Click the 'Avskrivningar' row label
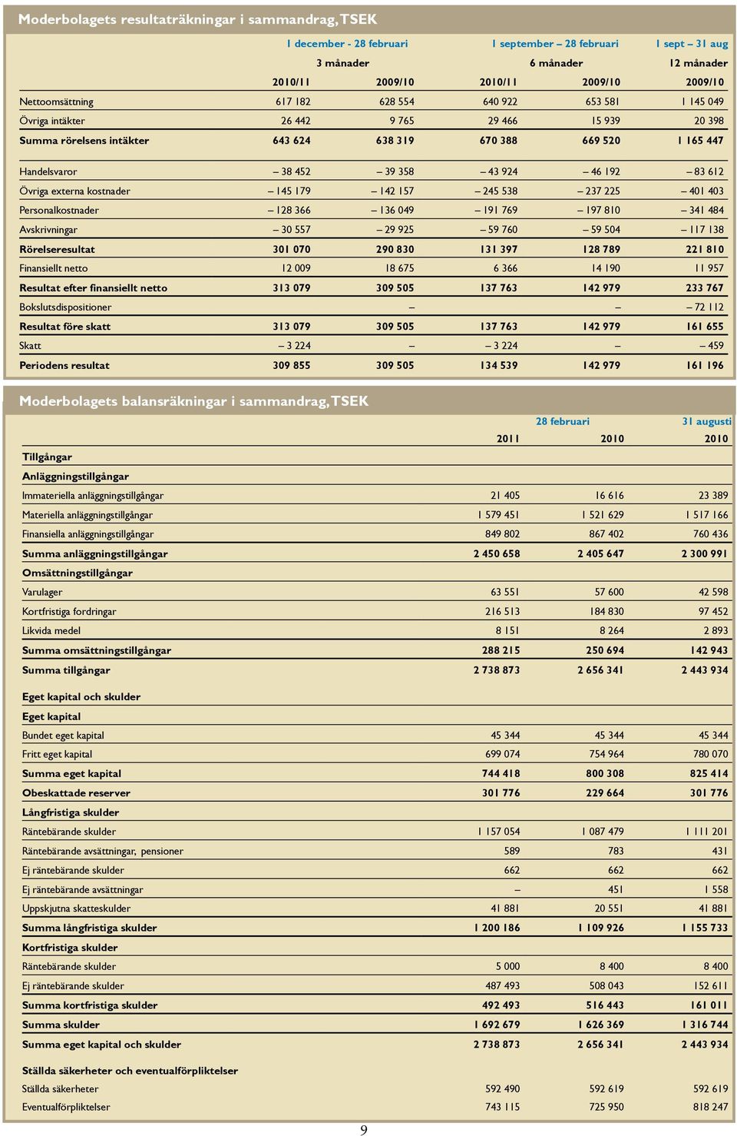The height and width of the screenshot is (1136, 737). (48, 229)
